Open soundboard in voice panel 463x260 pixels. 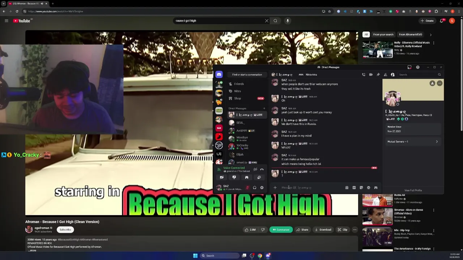pyautogui.click(x=259, y=177)
